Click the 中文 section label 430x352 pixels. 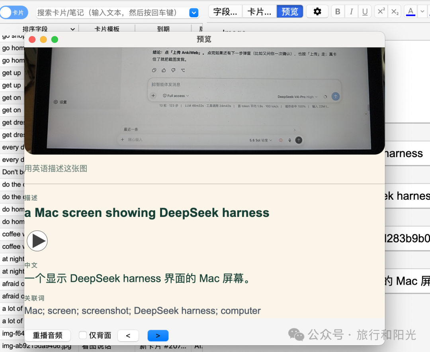pyautogui.click(x=31, y=265)
